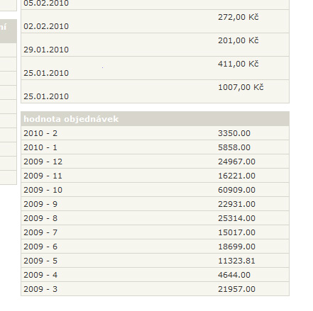Click the 25314.00 value
Viewport: 313px width, 311px height.
[x=236, y=218]
